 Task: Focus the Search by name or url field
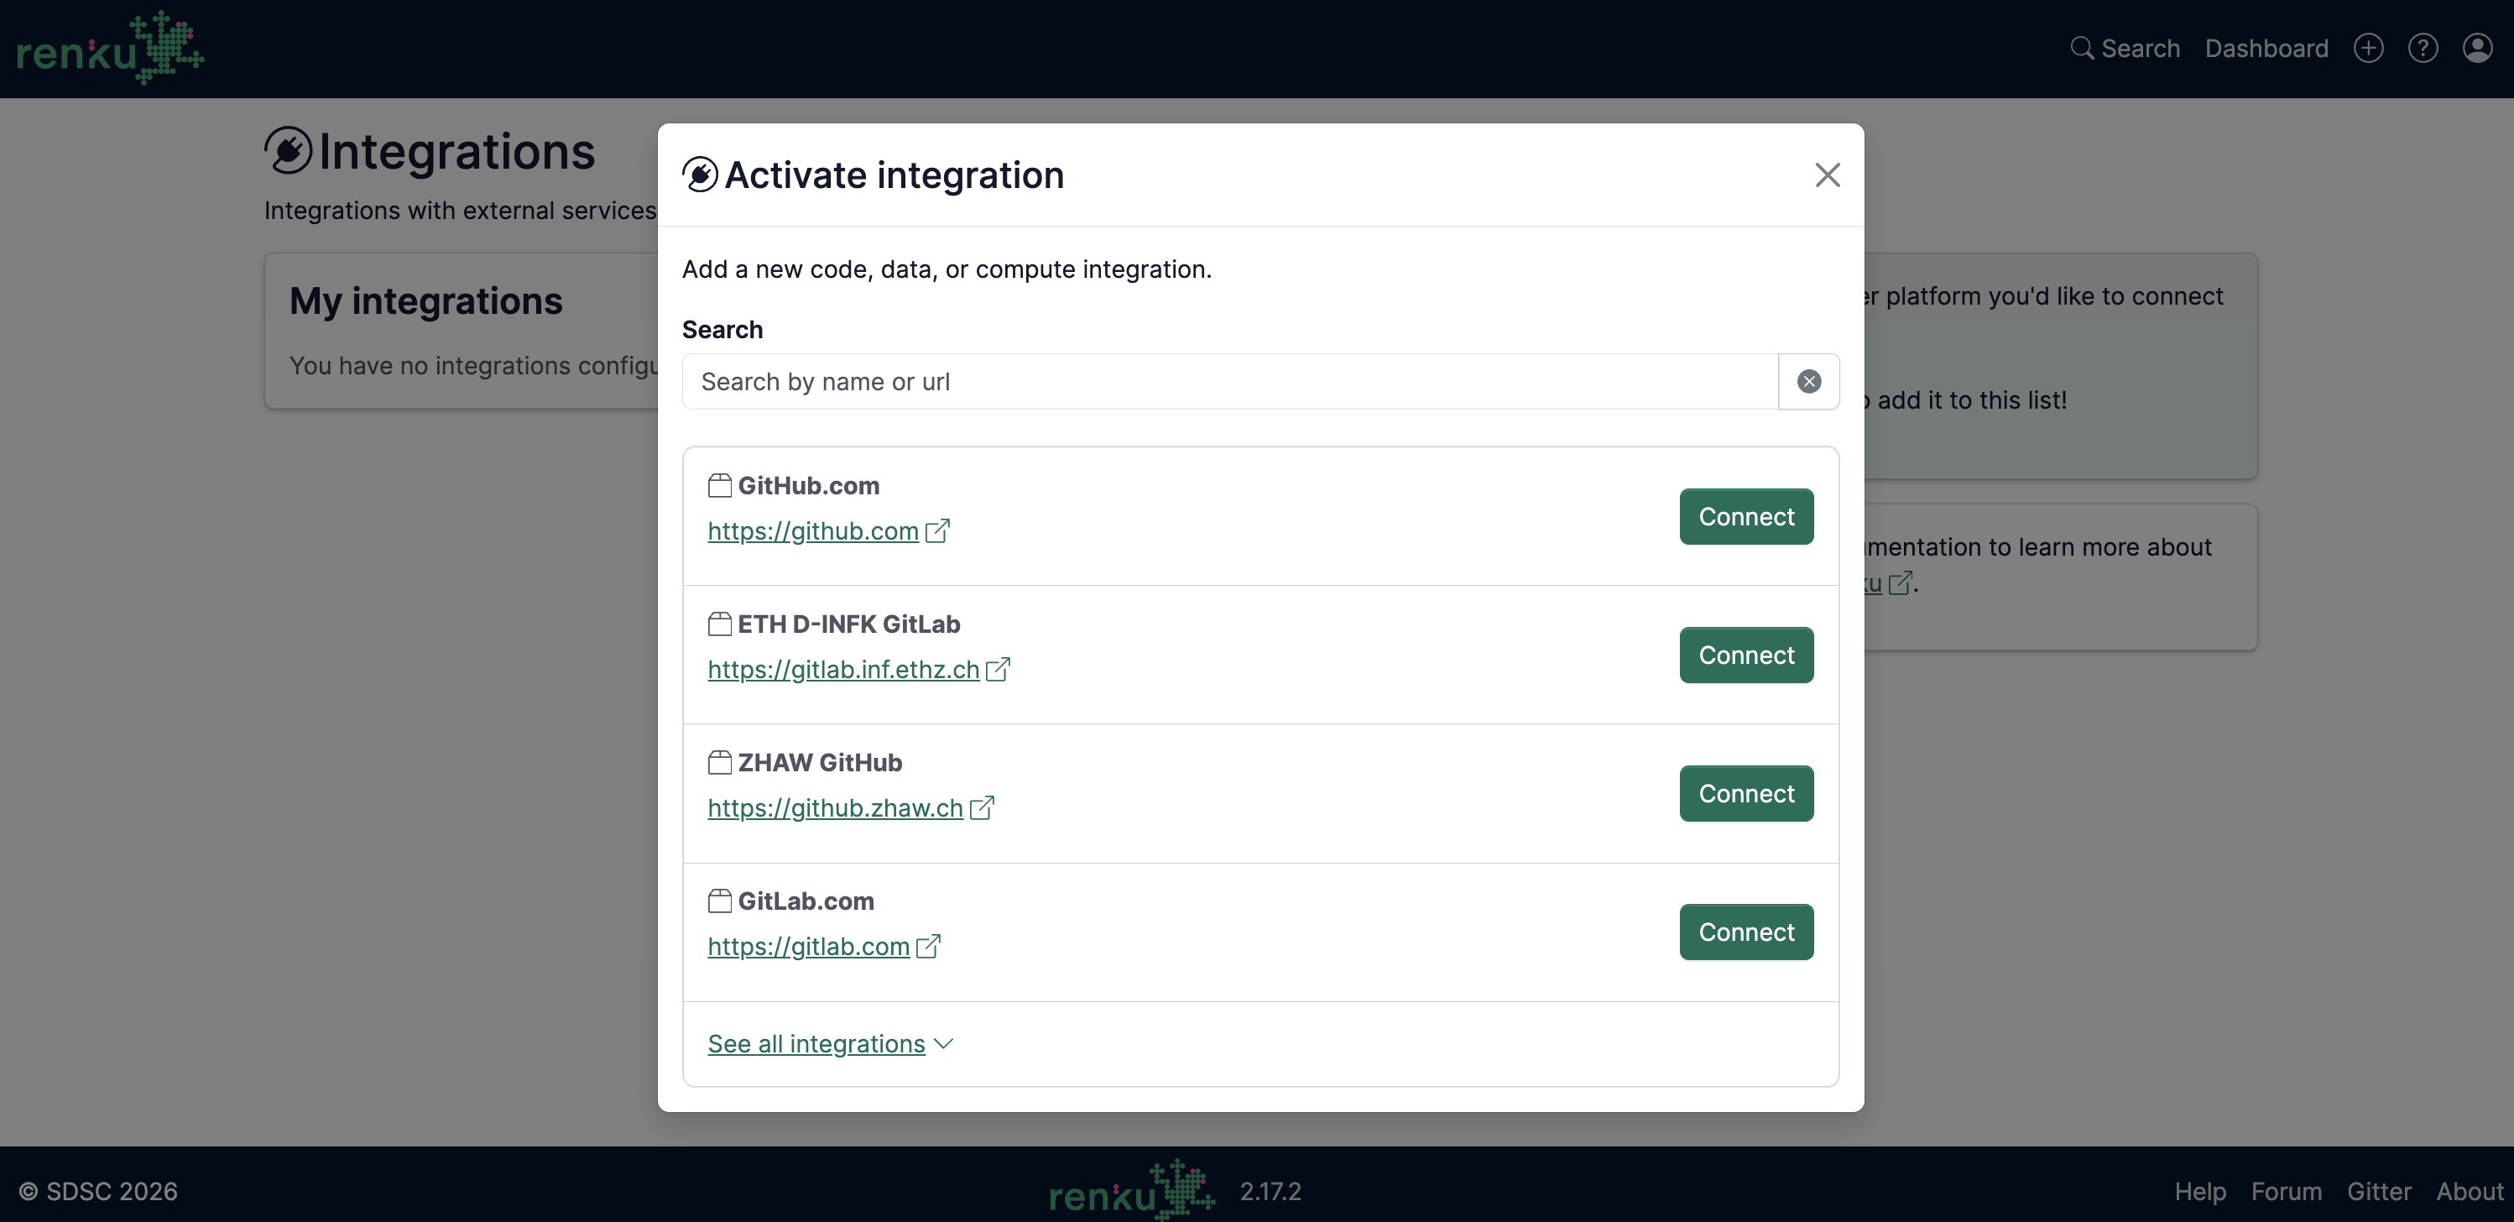pos(1229,382)
